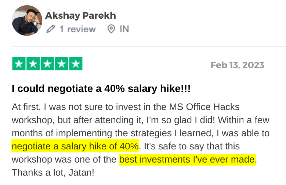Click the third green rating star
The width and height of the screenshot is (286, 185).
click(47, 64)
